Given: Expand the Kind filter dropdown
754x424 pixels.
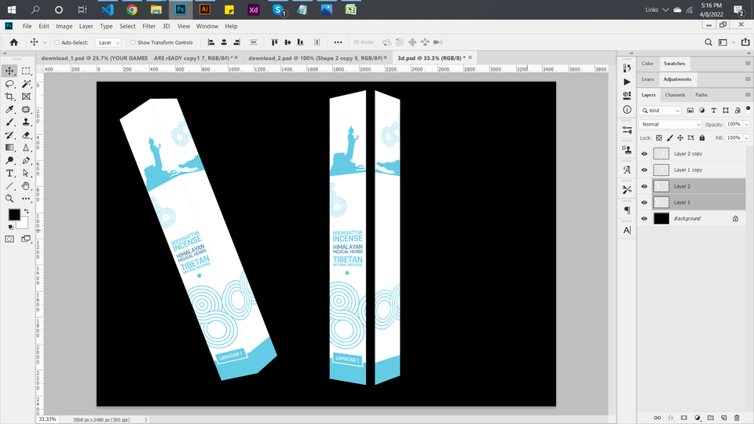Looking at the screenshot, I should click(661, 111).
